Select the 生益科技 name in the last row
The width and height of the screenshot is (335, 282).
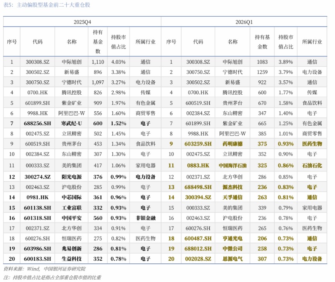coord(71,258)
